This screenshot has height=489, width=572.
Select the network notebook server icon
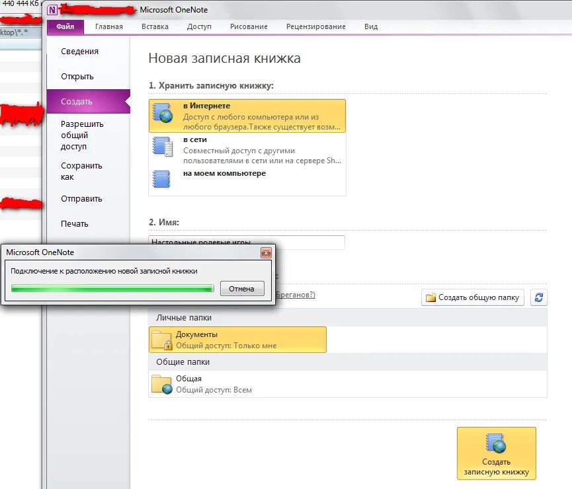[162, 147]
